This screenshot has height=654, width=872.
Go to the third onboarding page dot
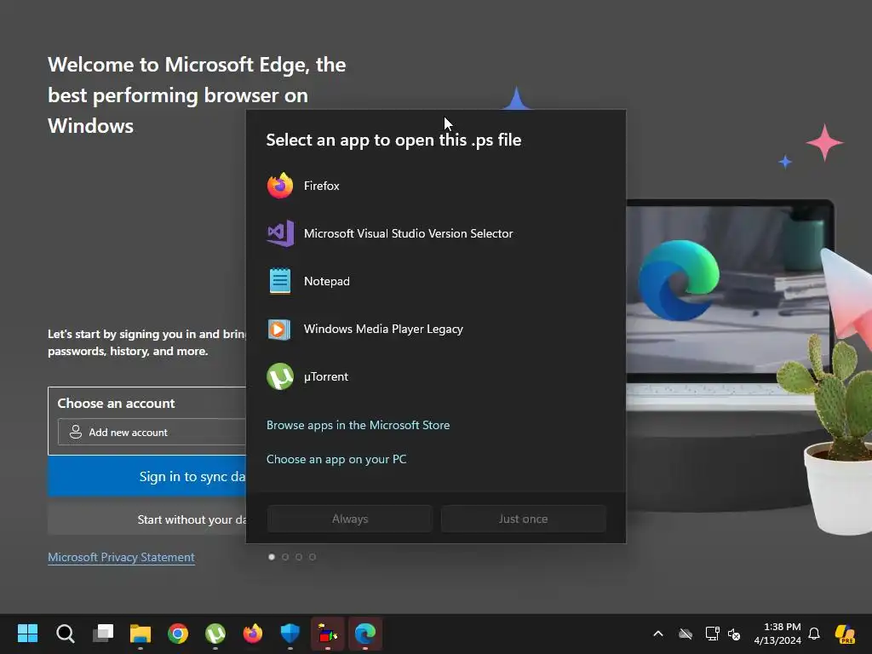(299, 557)
